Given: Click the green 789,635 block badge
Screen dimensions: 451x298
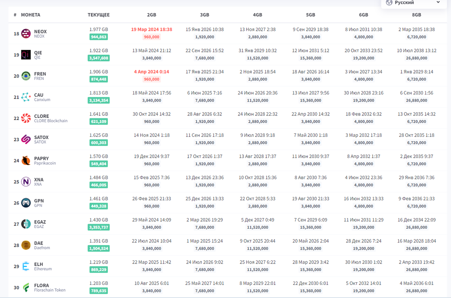Looking at the screenshot, I should tap(99, 291).
